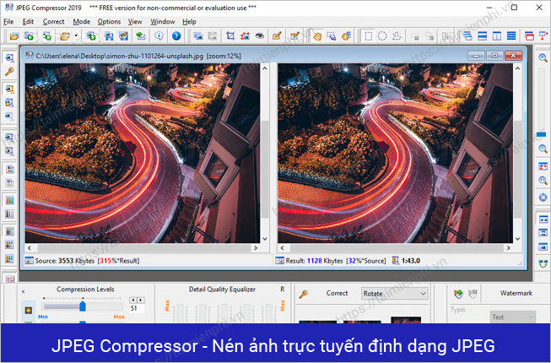Click the Watermark panel label

coord(516,293)
